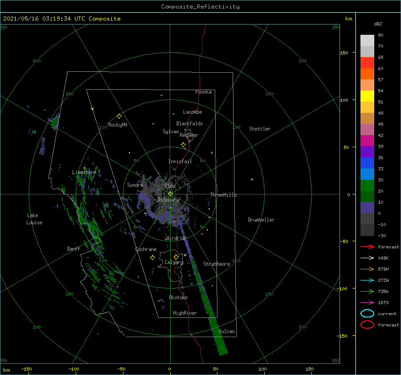Click the Banff label
The width and height of the screenshot is (401, 375).
pyautogui.click(x=74, y=249)
